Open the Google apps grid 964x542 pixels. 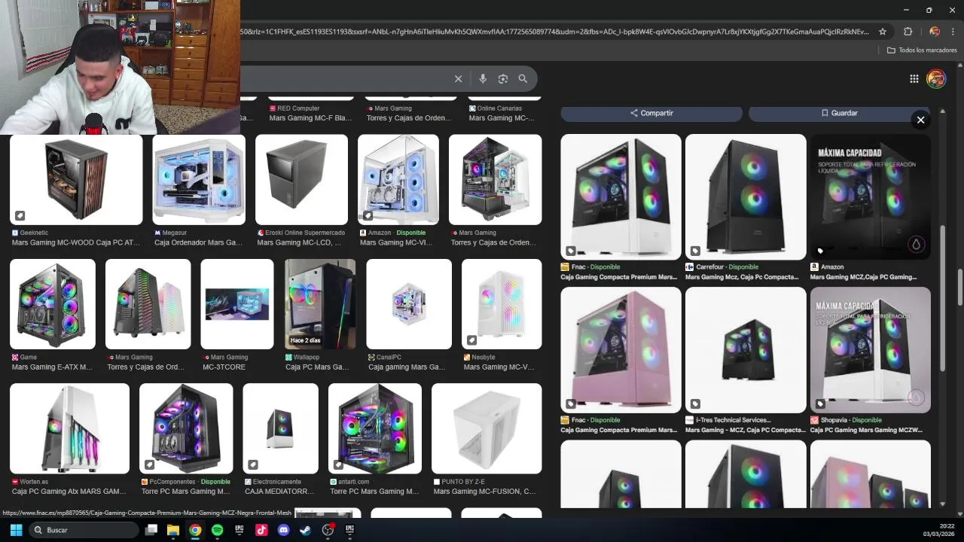coord(914,78)
